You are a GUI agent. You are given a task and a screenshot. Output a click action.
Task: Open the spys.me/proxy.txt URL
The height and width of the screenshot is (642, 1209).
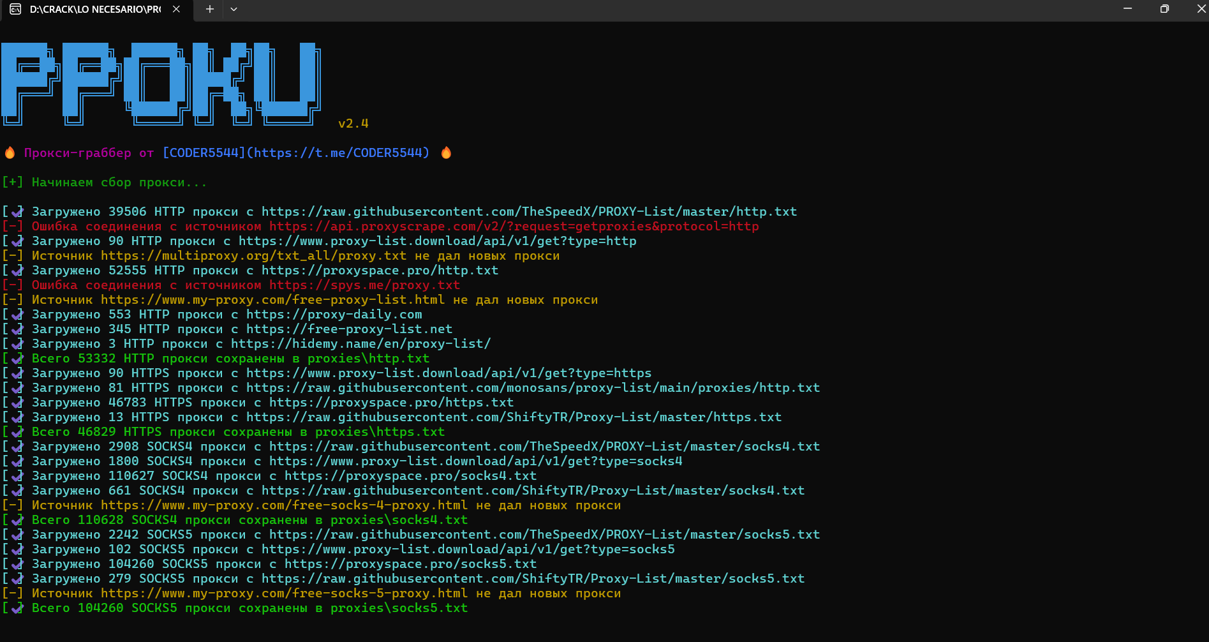364,285
